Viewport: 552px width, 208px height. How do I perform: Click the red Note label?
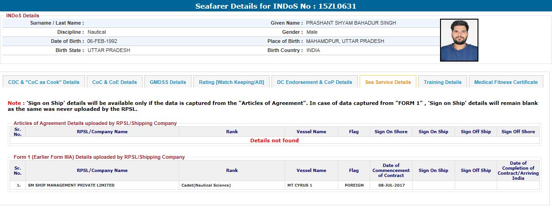15,103
